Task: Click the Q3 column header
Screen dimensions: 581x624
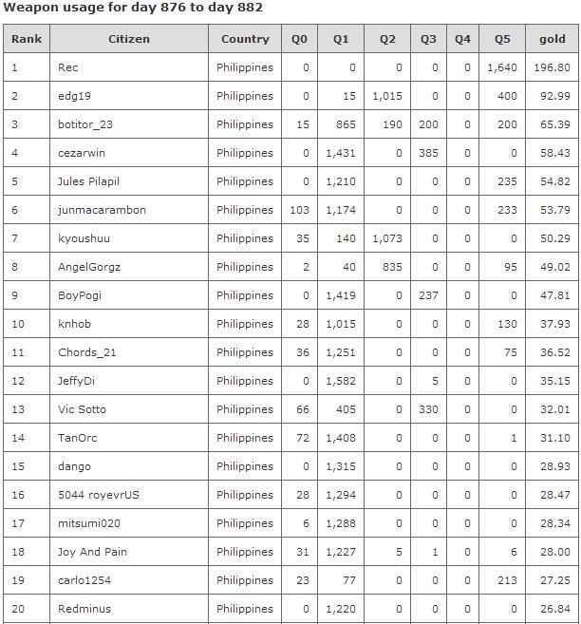Action: tap(428, 39)
